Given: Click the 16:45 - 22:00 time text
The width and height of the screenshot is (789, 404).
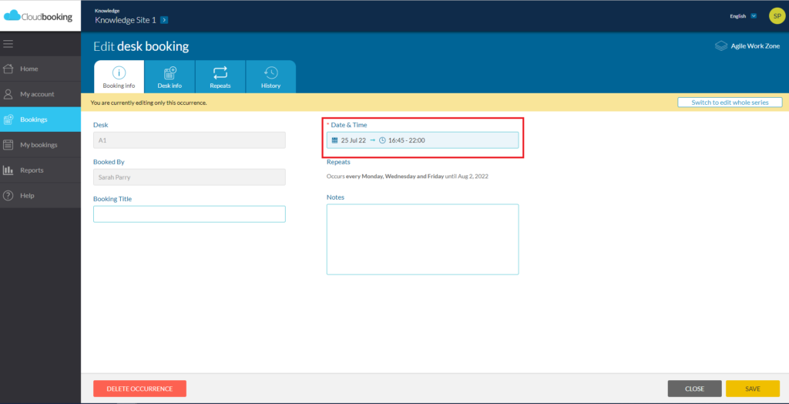Looking at the screenshot, I should (x=407, y=140).
